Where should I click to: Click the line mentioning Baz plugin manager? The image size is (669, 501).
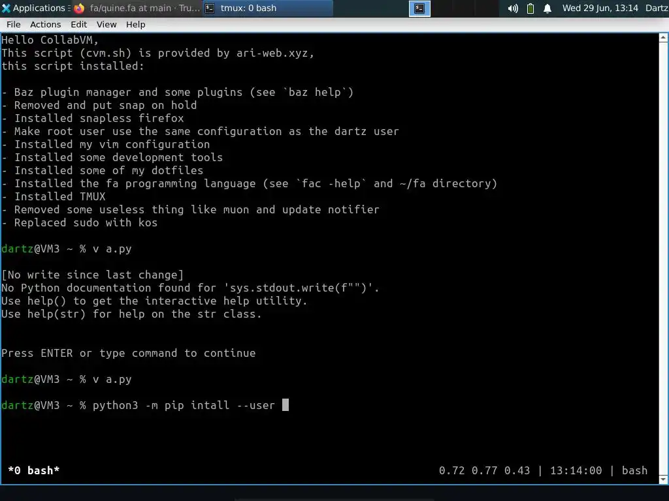[178, 93]
